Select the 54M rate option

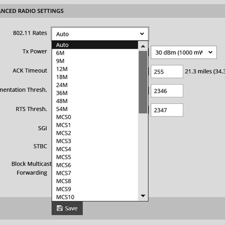click(95, 109)
